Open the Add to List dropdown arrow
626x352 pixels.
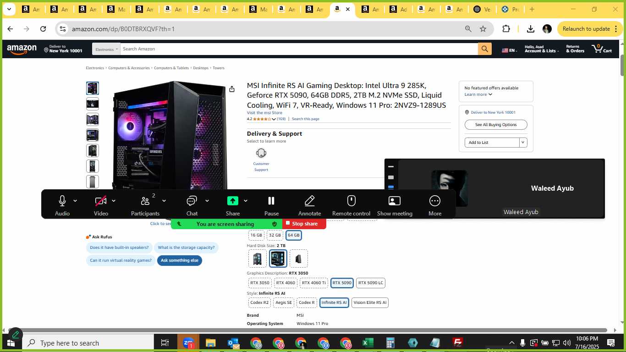[x=523, y=143]
